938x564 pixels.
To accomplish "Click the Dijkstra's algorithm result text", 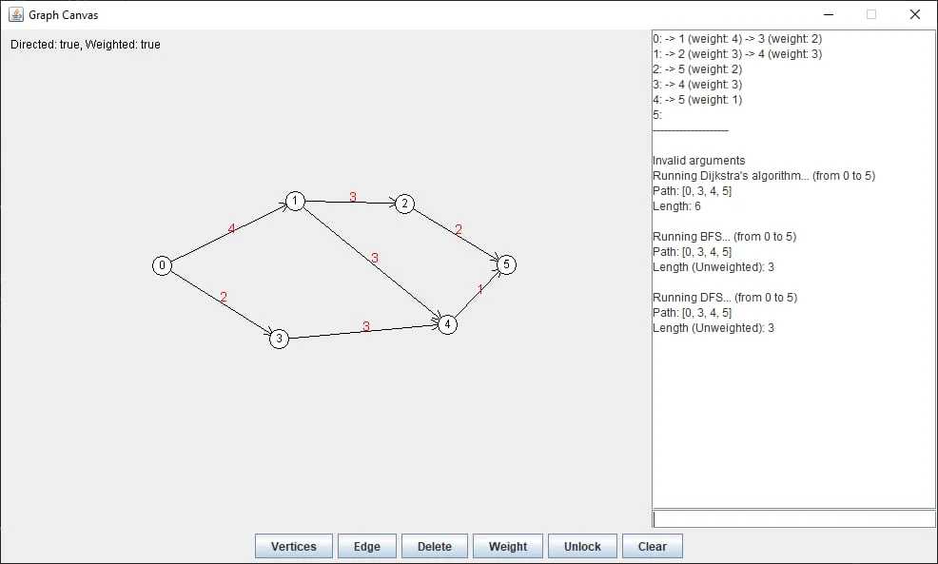I will pos(763,176).
